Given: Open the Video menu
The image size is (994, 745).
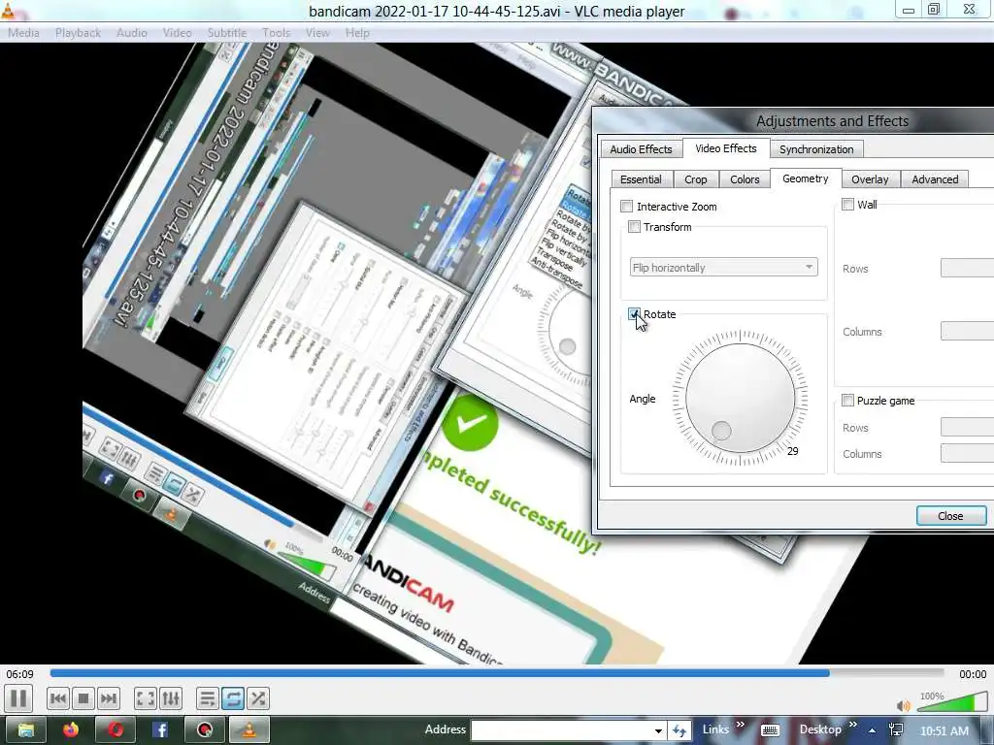Looking at the screenshot, I should 177,32.
